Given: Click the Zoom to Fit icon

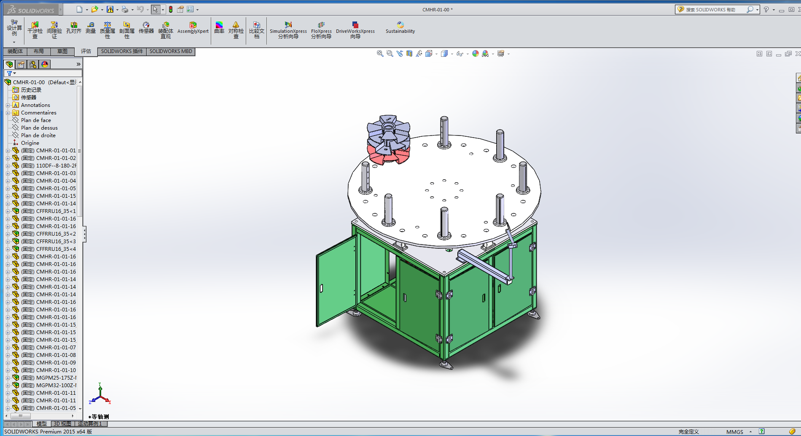Looking at the screenshot, I should click(380, 53).
